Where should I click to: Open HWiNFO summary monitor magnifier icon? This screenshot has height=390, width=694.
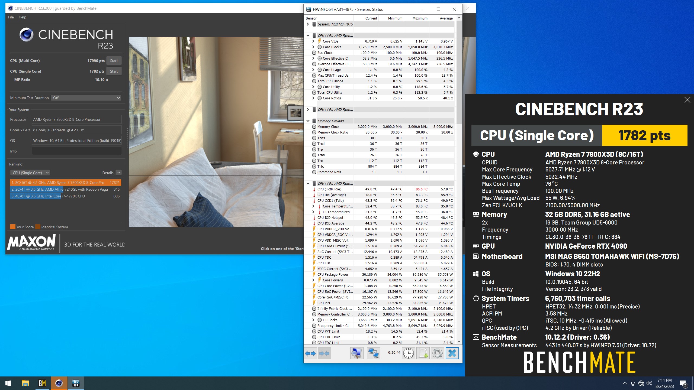pos(357,353)
